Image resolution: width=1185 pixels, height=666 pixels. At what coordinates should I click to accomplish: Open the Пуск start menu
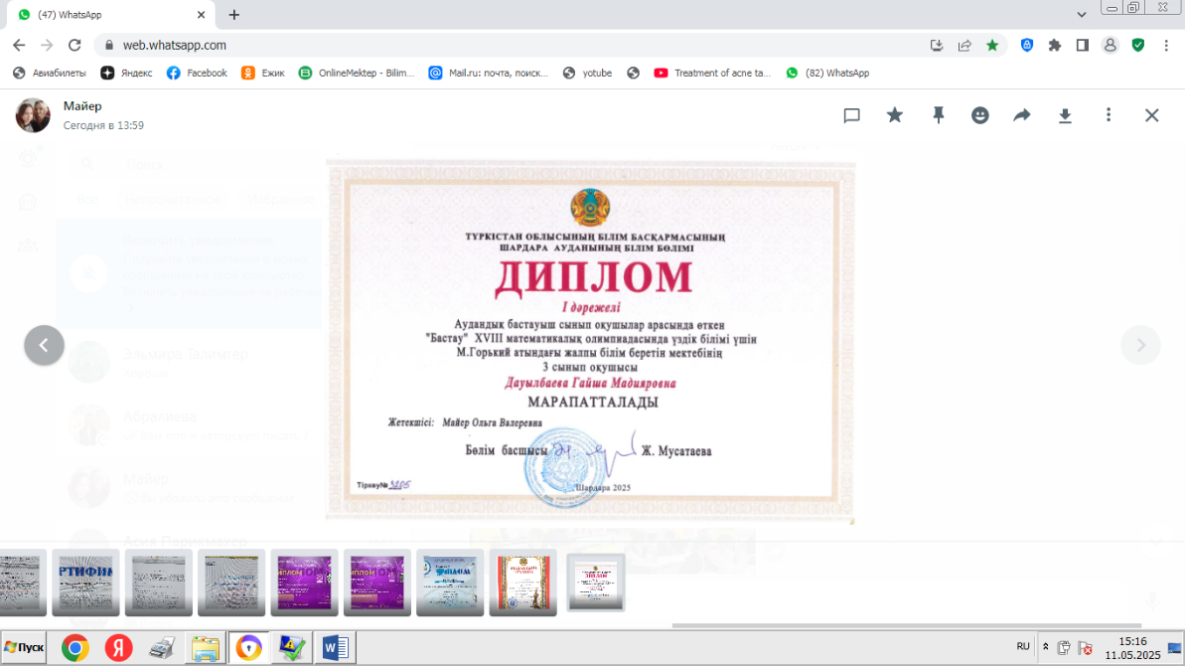click(x=24, y=648)
